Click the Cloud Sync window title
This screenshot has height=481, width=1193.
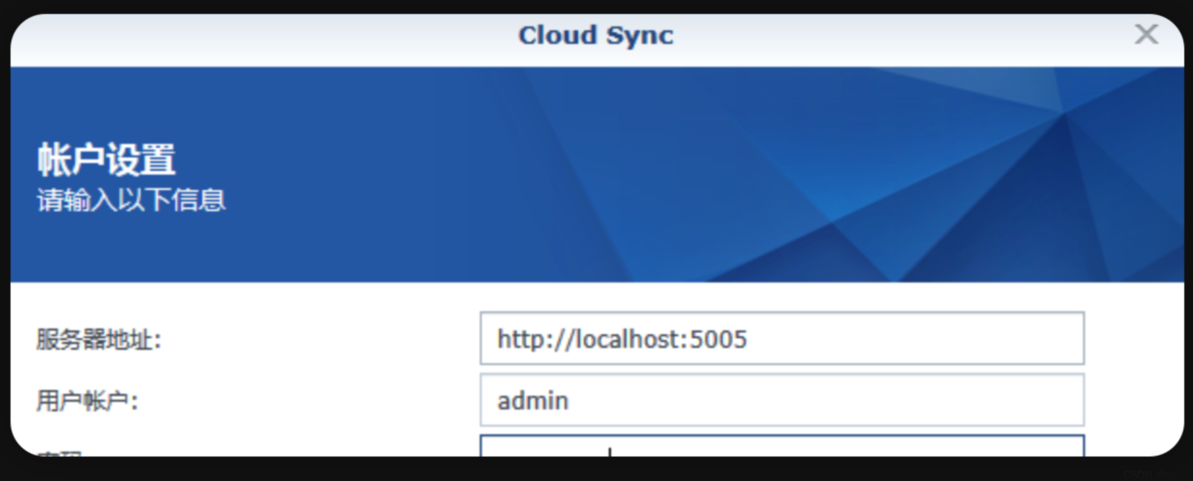coord(596,35)
